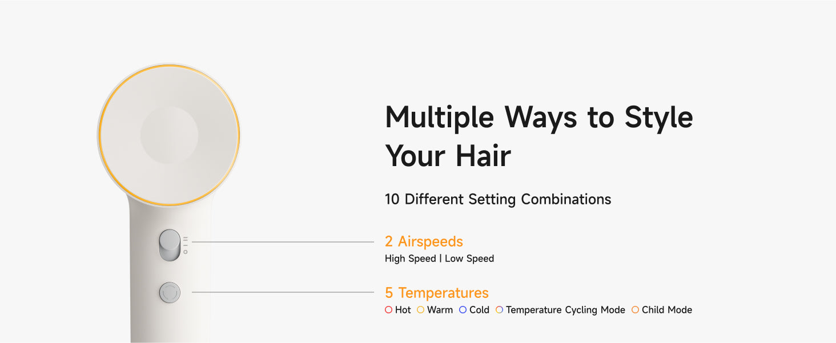
Task: Toggle the airspeed slide switch on handle
Action: click(x=170, y=245)
